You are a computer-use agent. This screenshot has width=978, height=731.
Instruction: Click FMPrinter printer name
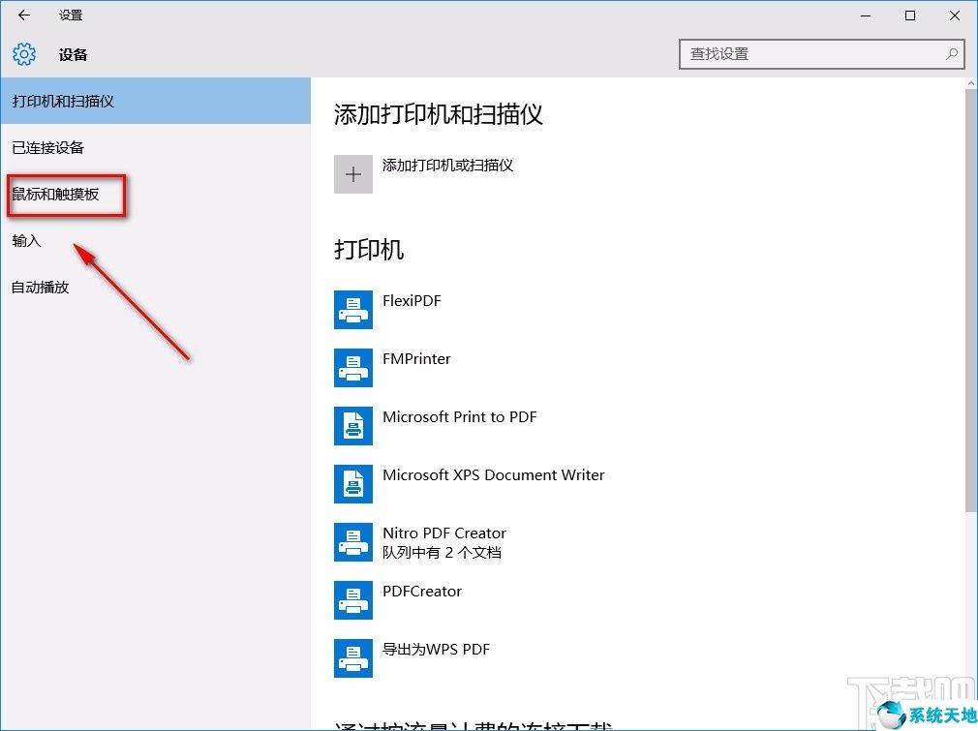416,358
